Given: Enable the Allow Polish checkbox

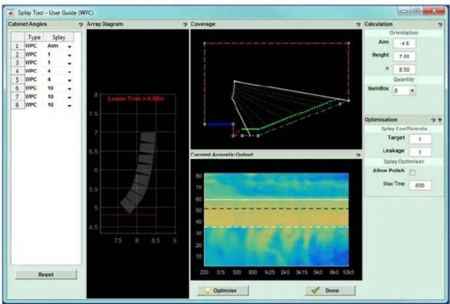Looking at the screenshot, I should click(412, 172).
